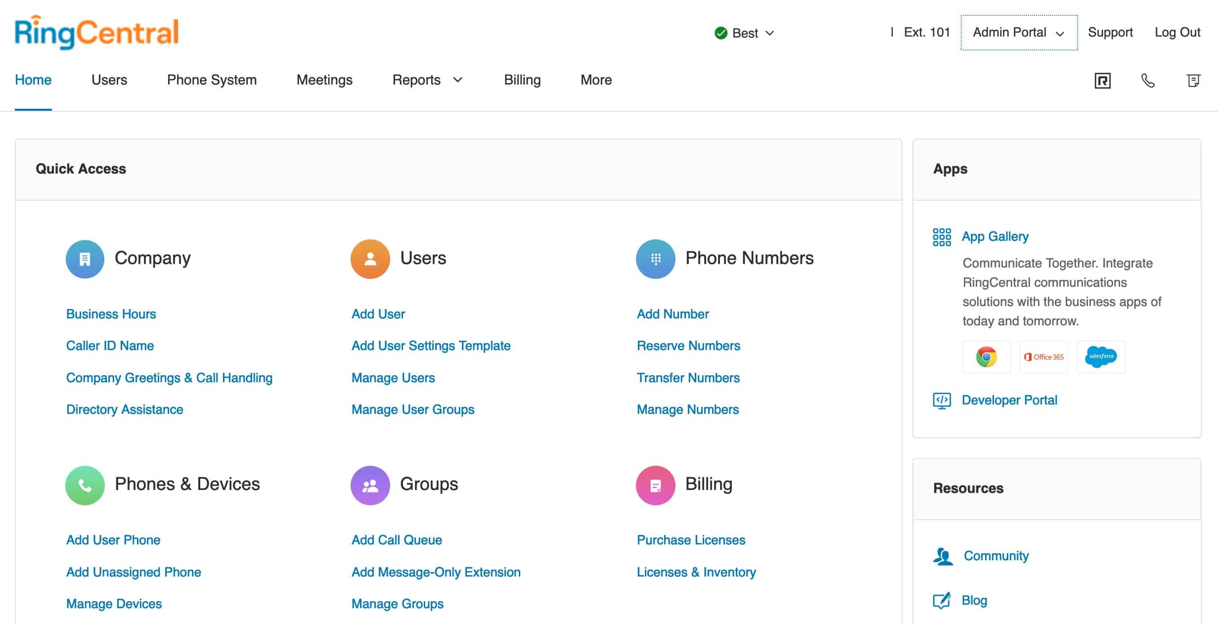
Task: Open the Meetings menu item
Action: [324, 80]
